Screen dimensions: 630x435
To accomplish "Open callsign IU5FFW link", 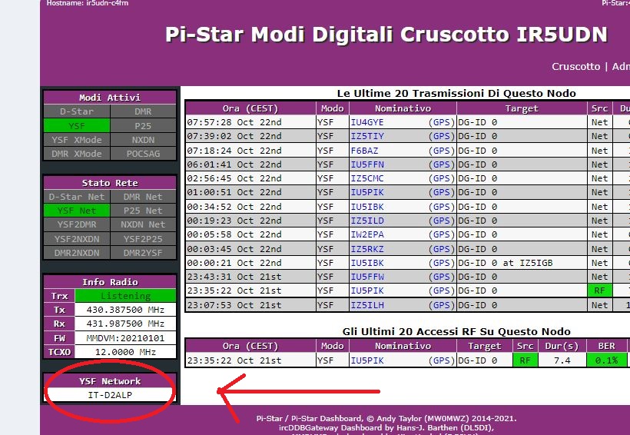I will pos(367,277).
